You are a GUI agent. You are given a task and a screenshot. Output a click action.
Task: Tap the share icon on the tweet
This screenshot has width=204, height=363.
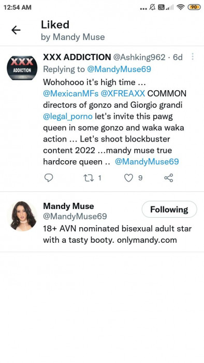pyautogui.click(x=169, y=178)
